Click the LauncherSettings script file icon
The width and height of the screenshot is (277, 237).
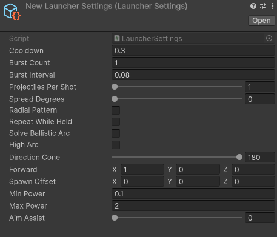117,38
